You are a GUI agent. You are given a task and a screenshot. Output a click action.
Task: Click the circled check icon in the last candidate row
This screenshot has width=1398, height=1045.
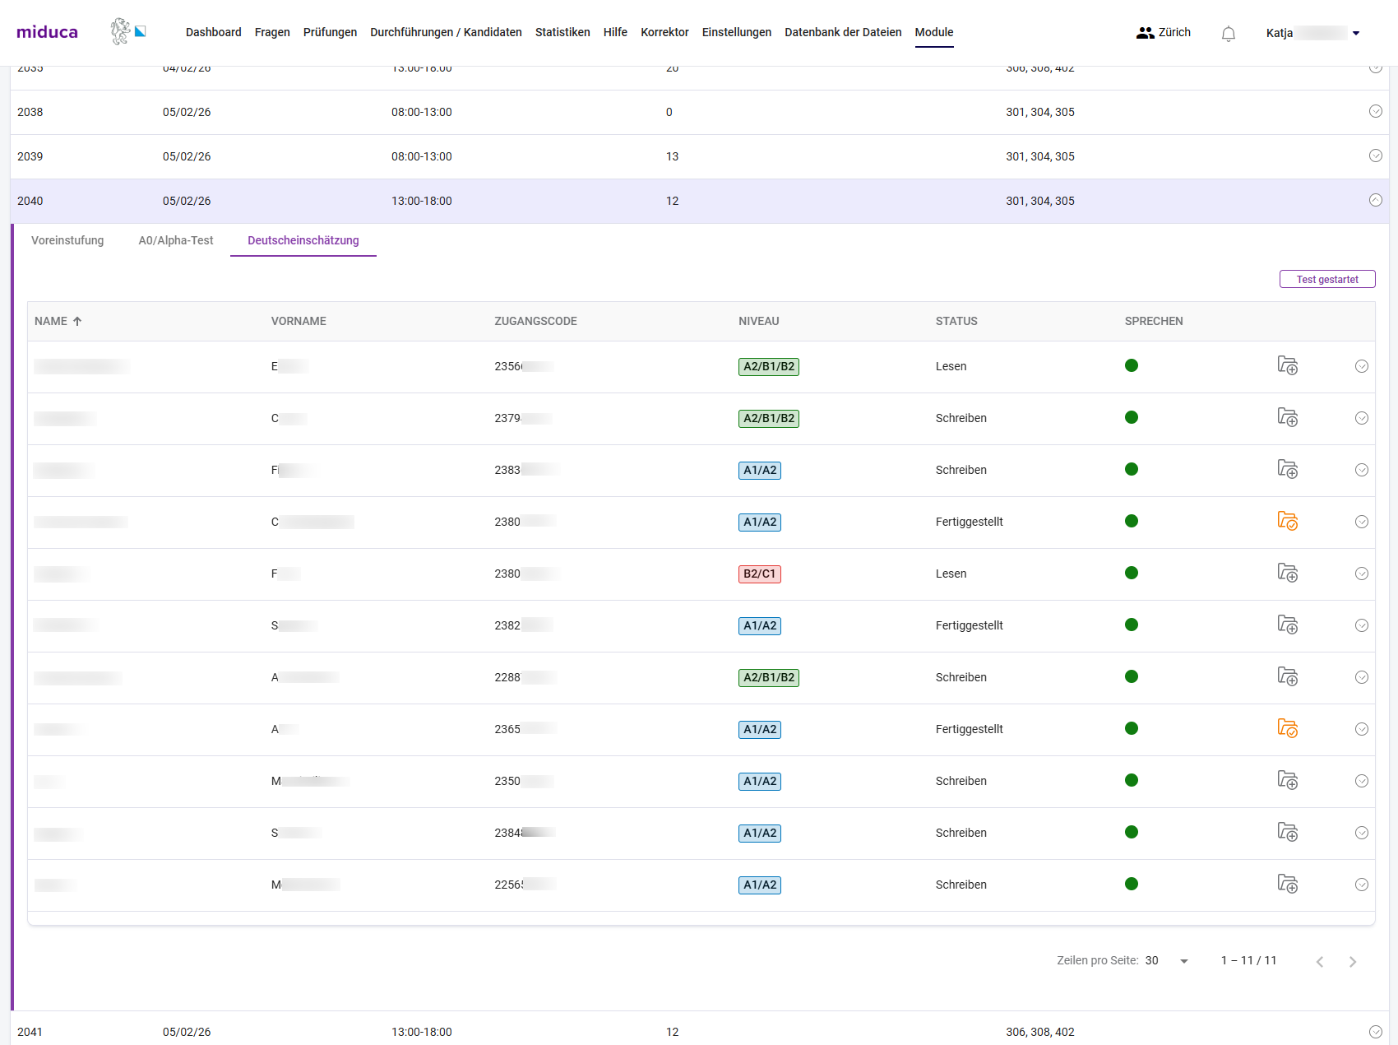tap(1362, 885)
